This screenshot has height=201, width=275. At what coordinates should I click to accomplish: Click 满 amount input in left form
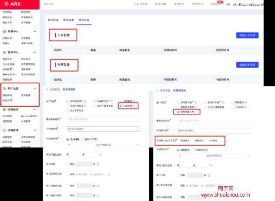pyautogui.click(x=75, y=155)
